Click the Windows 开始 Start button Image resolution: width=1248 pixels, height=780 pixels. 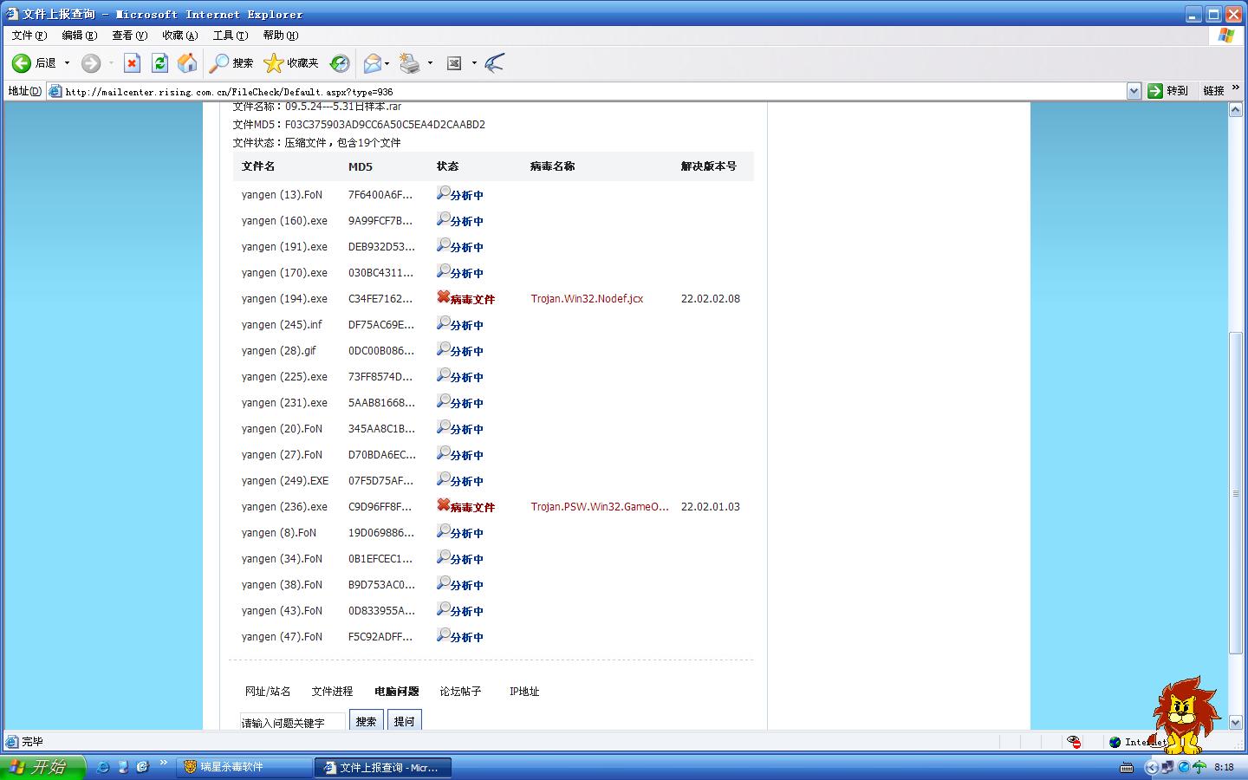pyautogui.click(x=43, y=767)
